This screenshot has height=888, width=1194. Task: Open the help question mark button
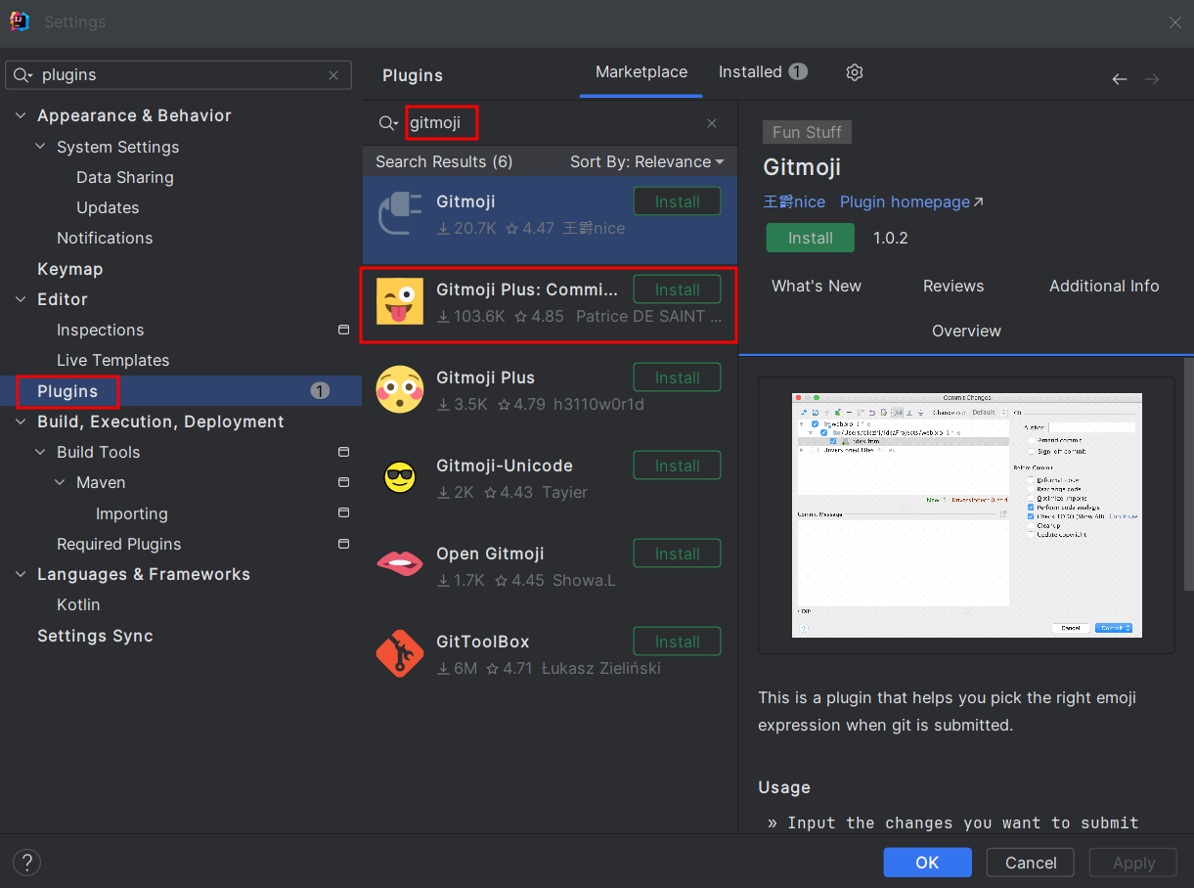[x=26, y=863]
